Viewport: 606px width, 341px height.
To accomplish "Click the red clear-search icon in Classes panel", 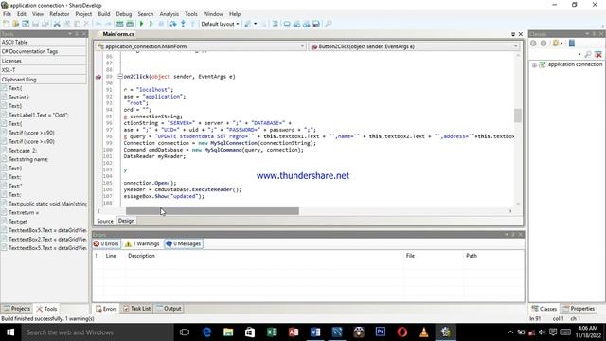I will pyautogui.click(x=598, y=55).
